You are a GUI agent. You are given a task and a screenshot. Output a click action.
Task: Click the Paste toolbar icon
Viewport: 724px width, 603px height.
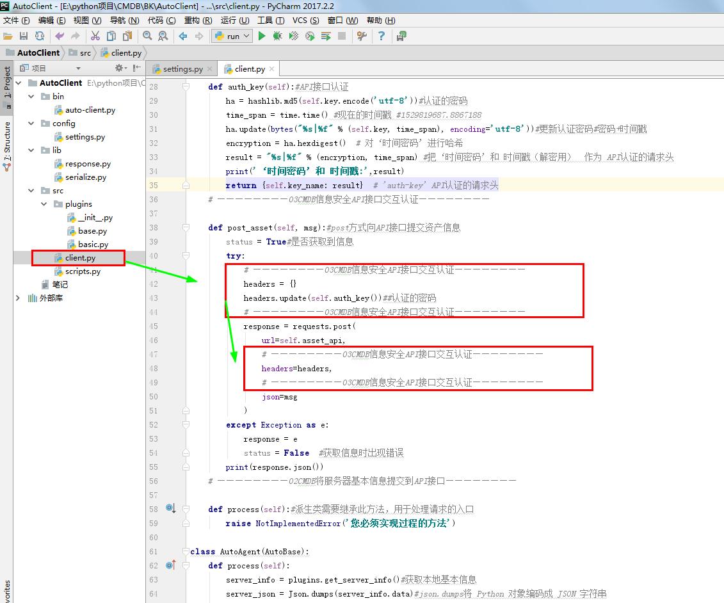click(x=127, y=36)
